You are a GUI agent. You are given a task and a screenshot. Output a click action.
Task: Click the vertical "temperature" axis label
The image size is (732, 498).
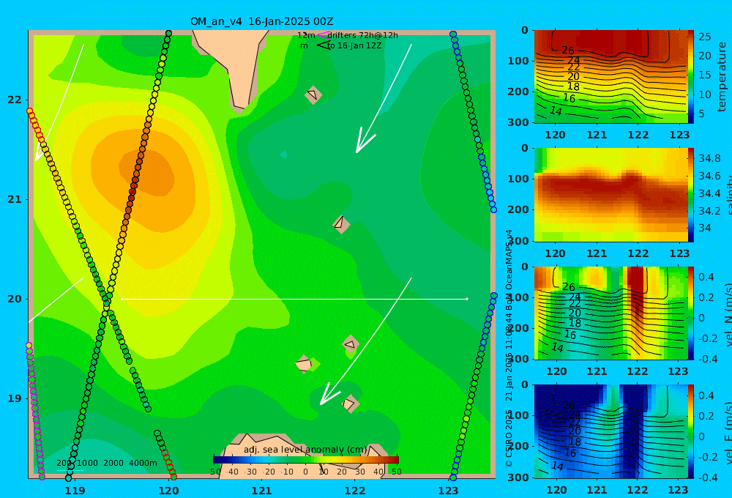point(722,77)
